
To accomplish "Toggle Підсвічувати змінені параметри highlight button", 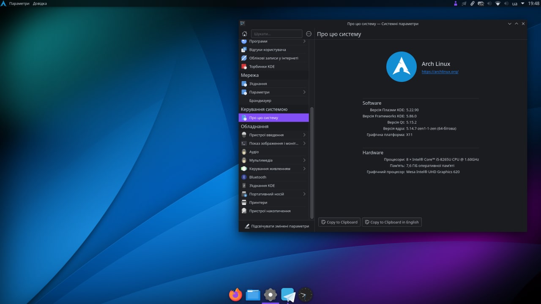I will (277, 226).
